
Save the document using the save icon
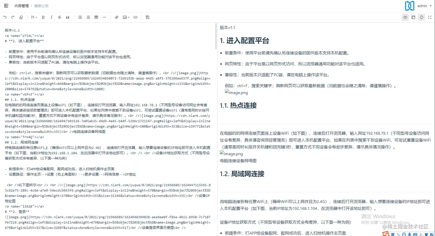click(147, 17)
